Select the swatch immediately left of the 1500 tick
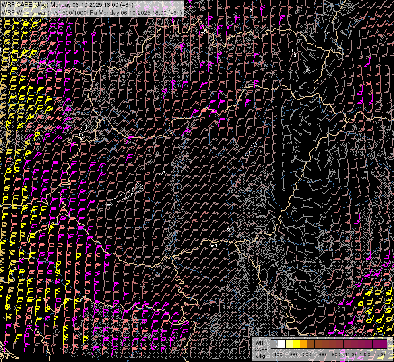Viewport: 394px width, 362px height. click(x=376, y=344)
